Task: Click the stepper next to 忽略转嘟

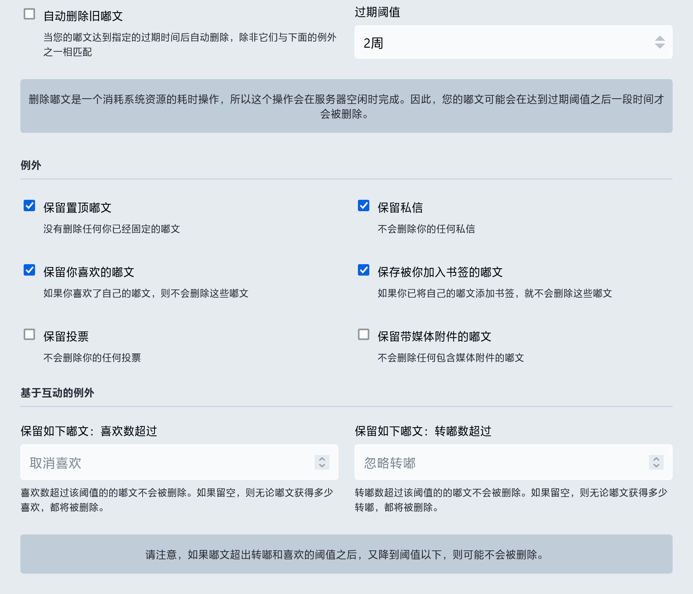Action: point(656,462)
